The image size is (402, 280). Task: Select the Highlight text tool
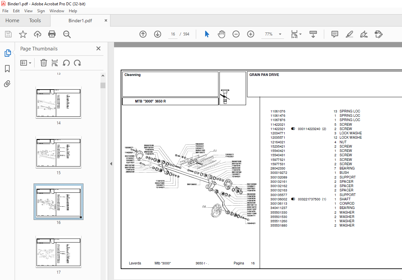coord(349,34)
